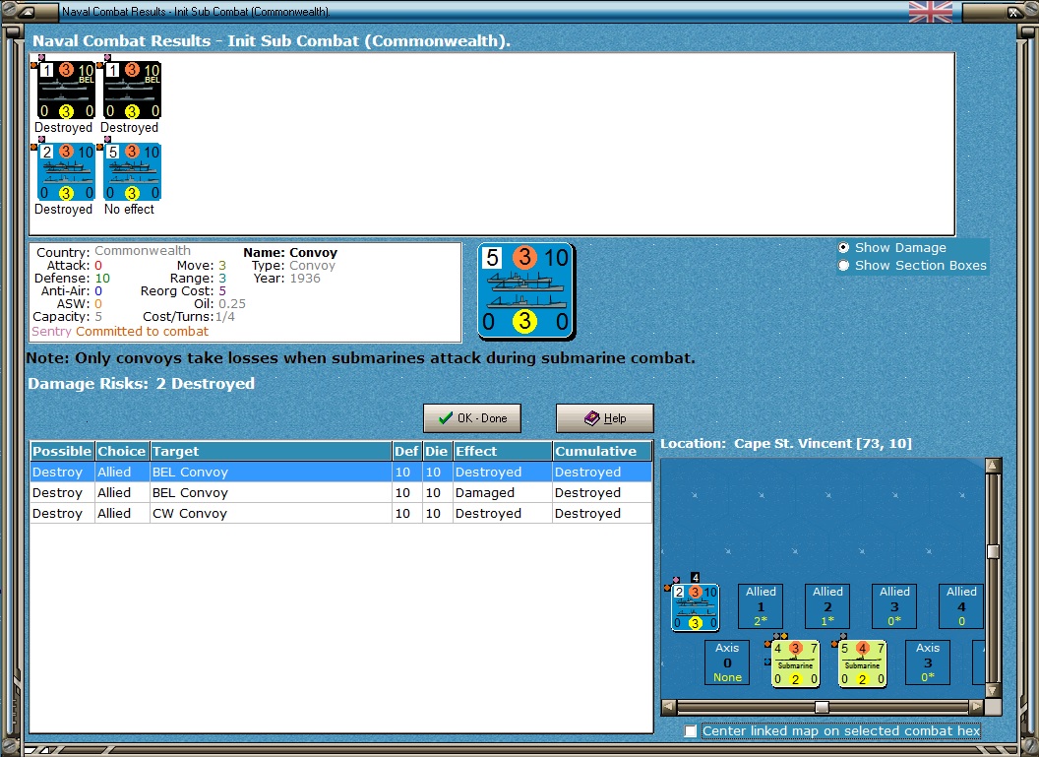Viewport: 1039px width, 757px height.
Task: Click the Allied 4 section box
Action: coord(961,605)
